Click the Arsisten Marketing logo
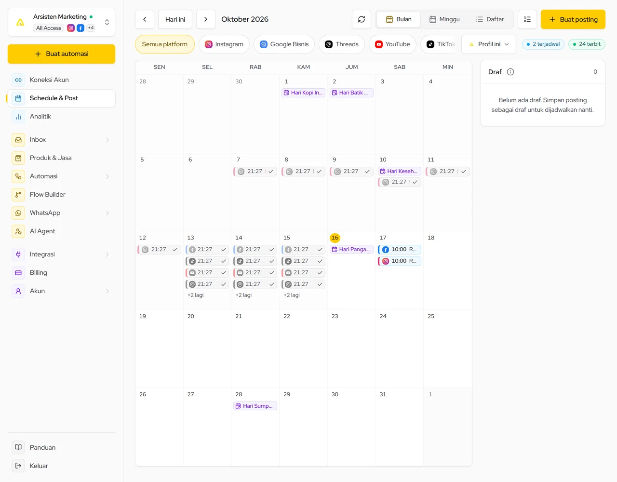617x482 pixels. (x=20, y=22)
